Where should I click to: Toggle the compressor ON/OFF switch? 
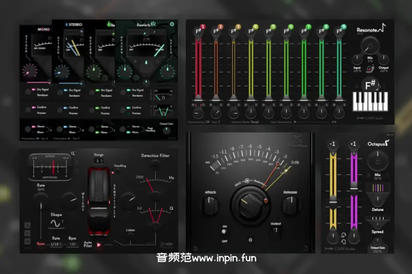(x=224, y=232)
